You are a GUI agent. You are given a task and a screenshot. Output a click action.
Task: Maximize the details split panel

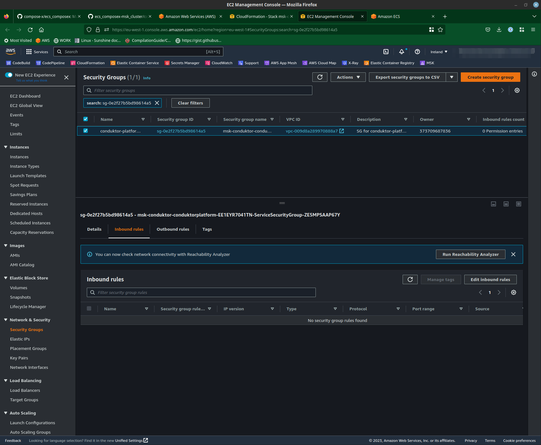pos(519,204)
